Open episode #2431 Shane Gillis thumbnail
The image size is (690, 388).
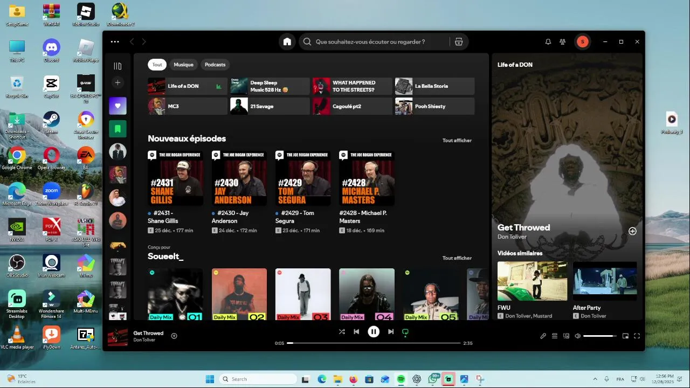[175, 178]
